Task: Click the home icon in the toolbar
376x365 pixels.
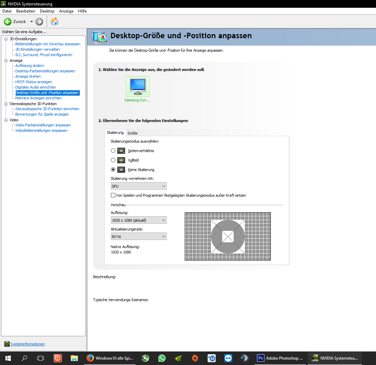Action: point(54,22)
